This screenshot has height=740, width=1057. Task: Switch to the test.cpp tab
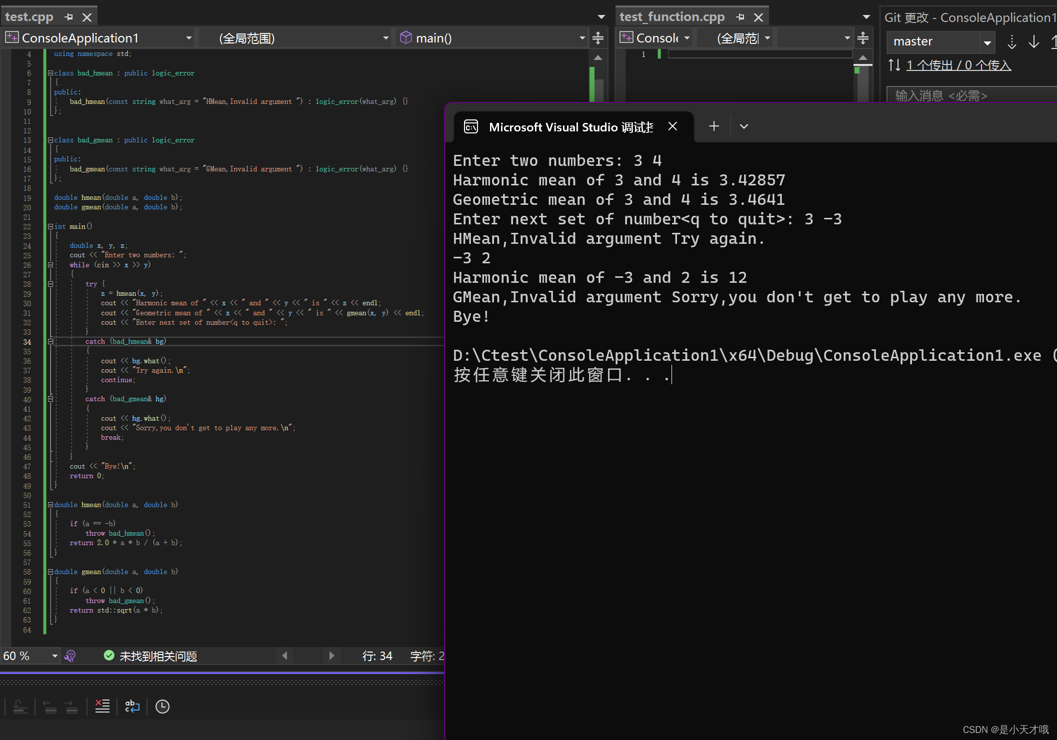point(29,16)
